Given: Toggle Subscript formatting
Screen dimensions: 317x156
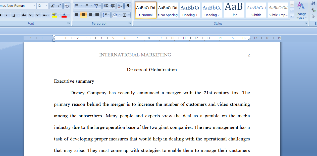Looking at the screenshot, I should (31, 15).
